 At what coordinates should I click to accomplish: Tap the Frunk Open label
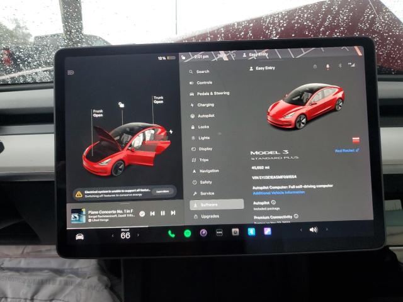click(x=98, y=113)
